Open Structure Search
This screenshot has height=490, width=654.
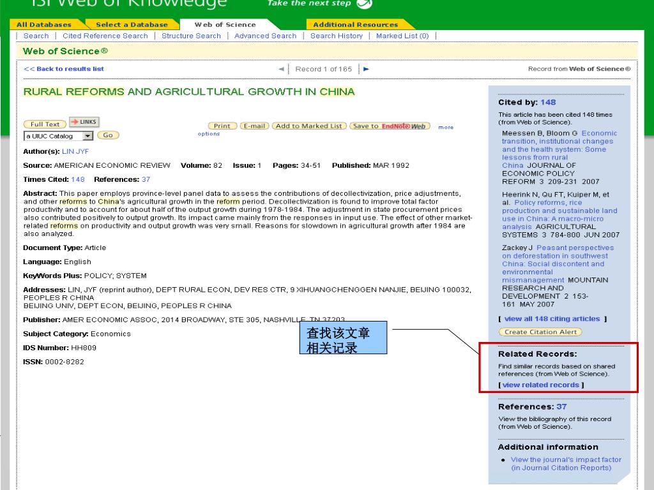(191, 36)
